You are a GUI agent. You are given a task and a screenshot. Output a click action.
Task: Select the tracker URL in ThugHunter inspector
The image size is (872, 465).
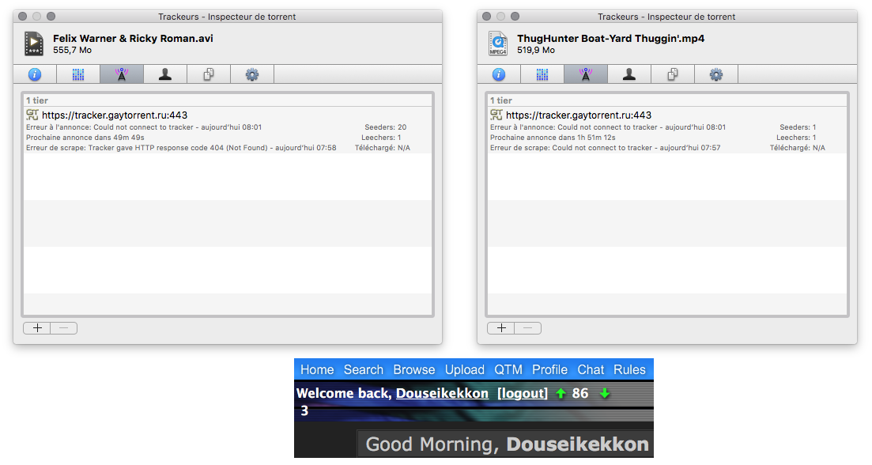579,115
